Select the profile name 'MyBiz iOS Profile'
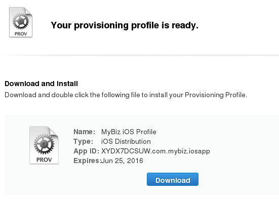This screenshot has height=199, width=279. [x=129, y=132]
